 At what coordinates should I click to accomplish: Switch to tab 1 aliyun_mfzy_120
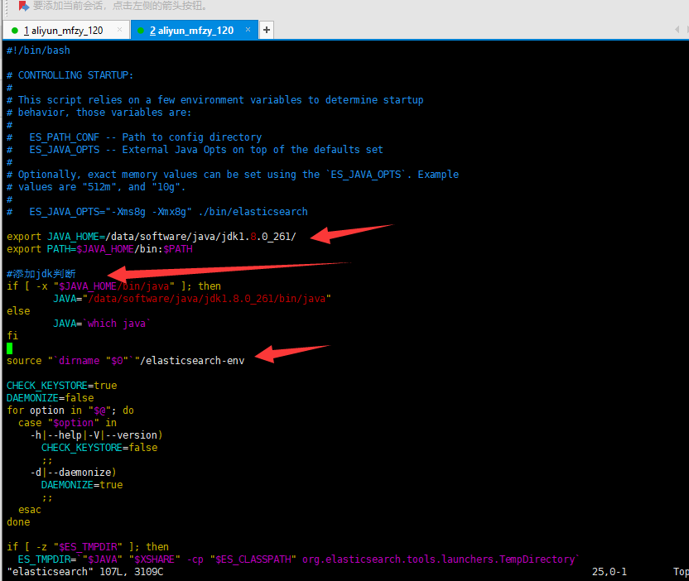click(x=66, y=28)
